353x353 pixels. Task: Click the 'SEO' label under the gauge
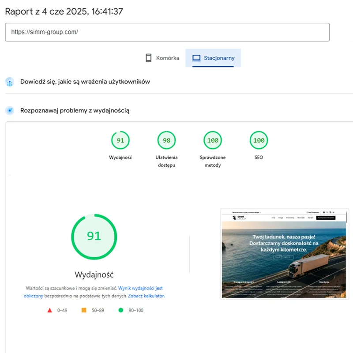point(259,158)
